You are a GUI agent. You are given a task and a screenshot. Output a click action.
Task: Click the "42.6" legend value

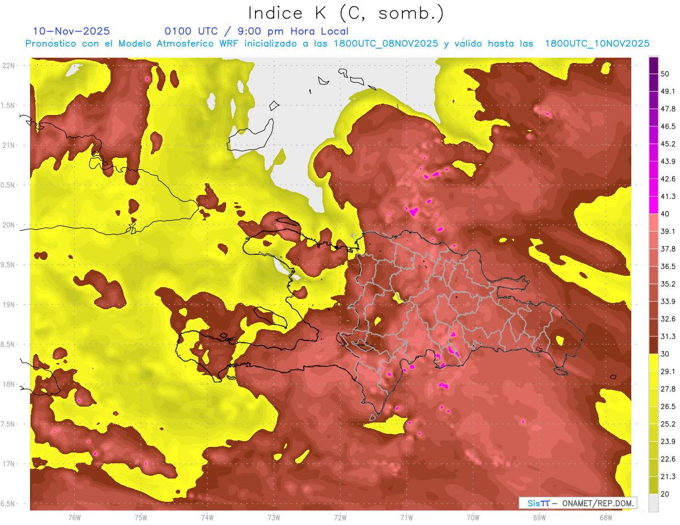668,179
